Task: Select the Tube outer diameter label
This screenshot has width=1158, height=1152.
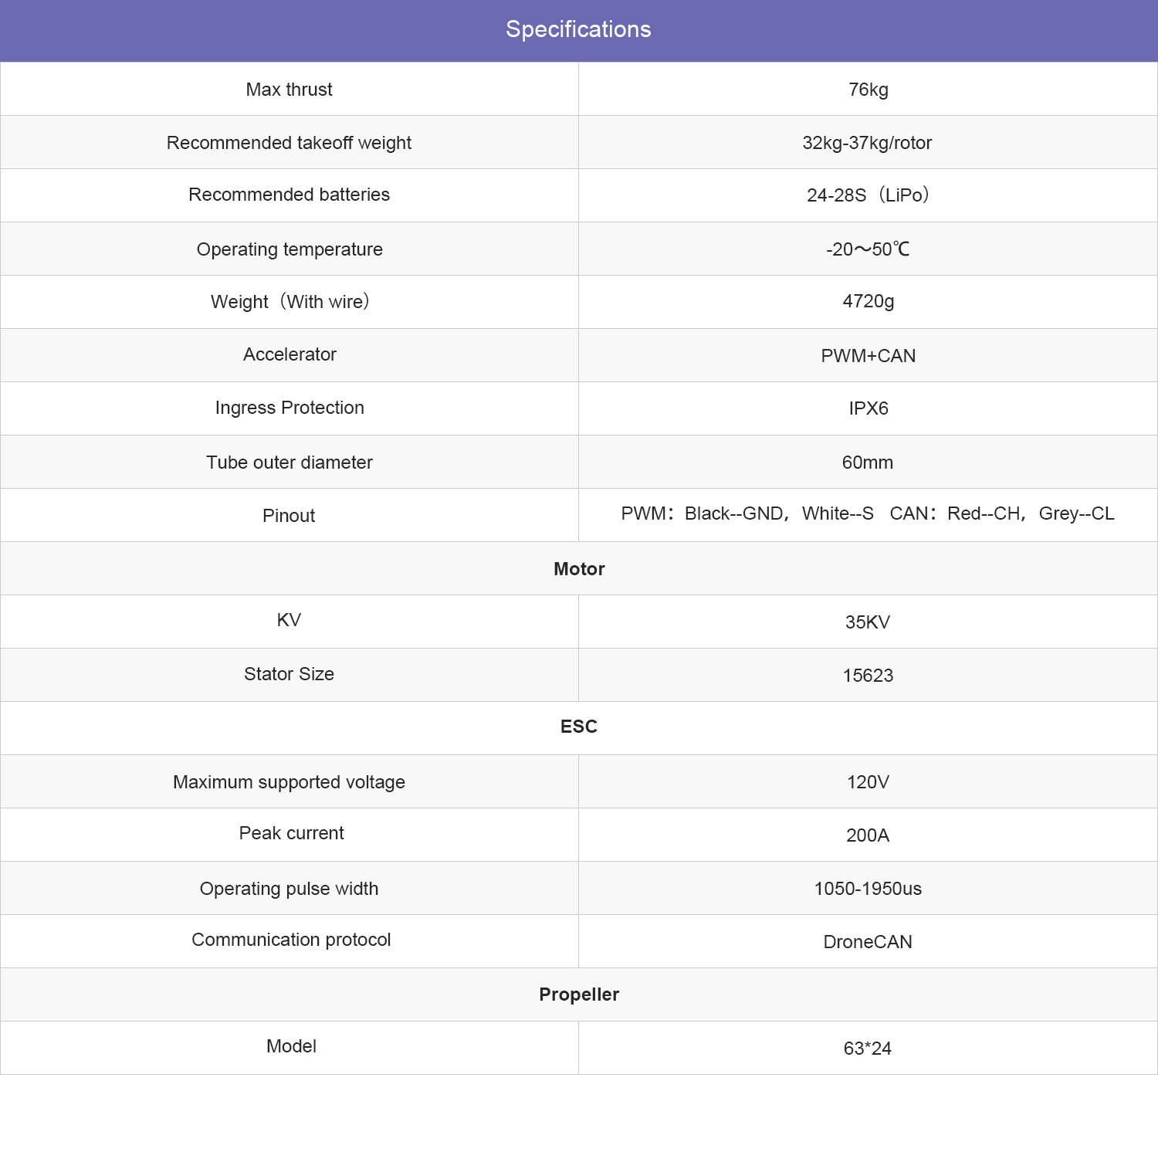Action: click(289, 462)
